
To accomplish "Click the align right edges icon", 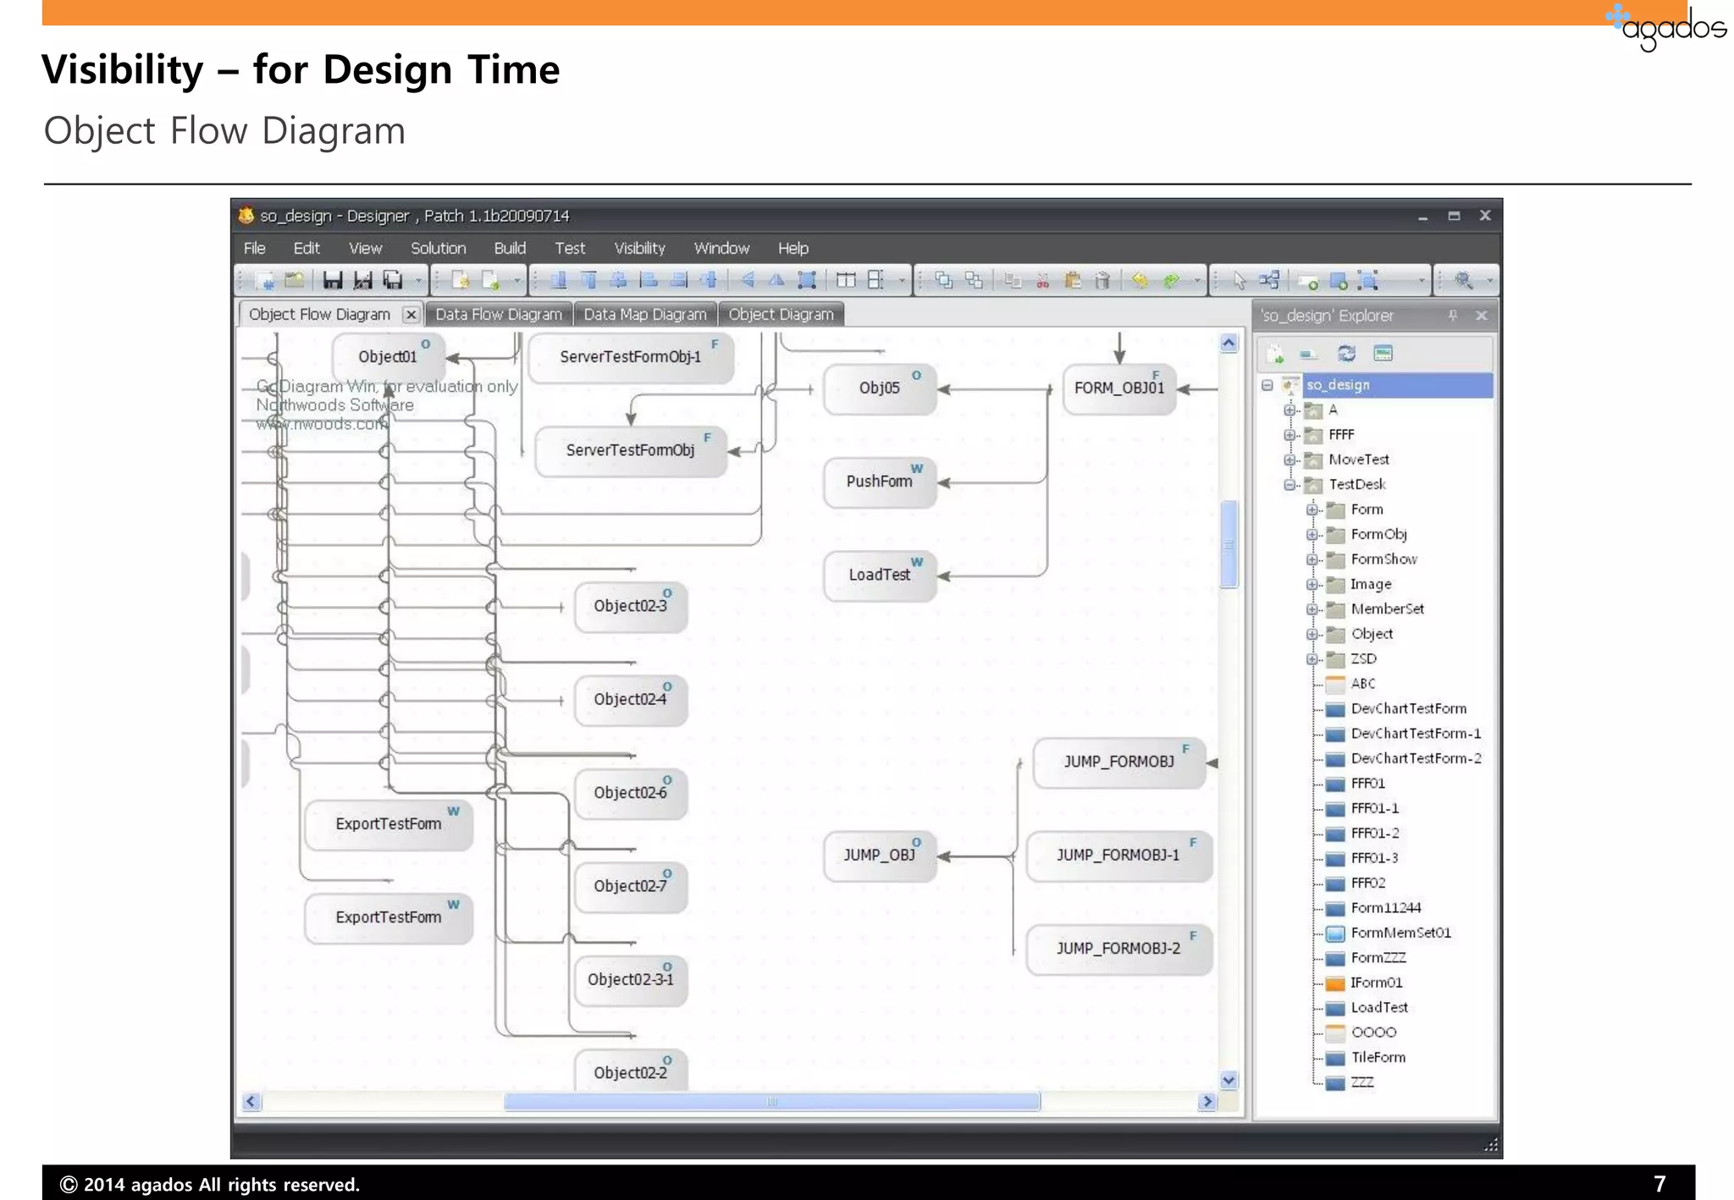I will pyautogui.click(x=678, y=280).
